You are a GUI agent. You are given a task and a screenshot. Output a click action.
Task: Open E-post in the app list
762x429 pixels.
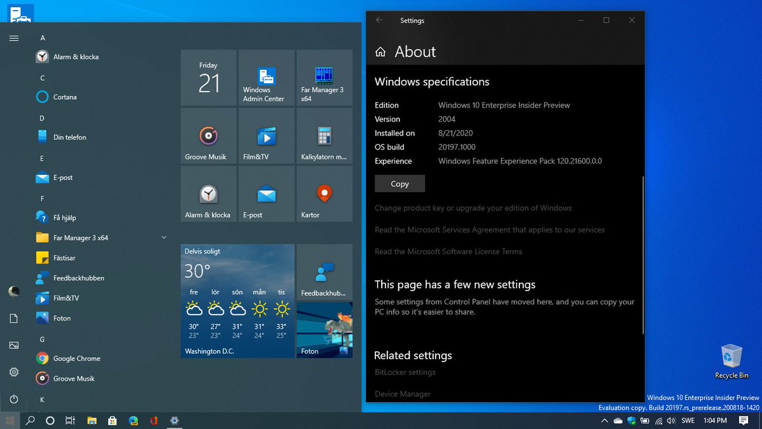coord(102,177)
